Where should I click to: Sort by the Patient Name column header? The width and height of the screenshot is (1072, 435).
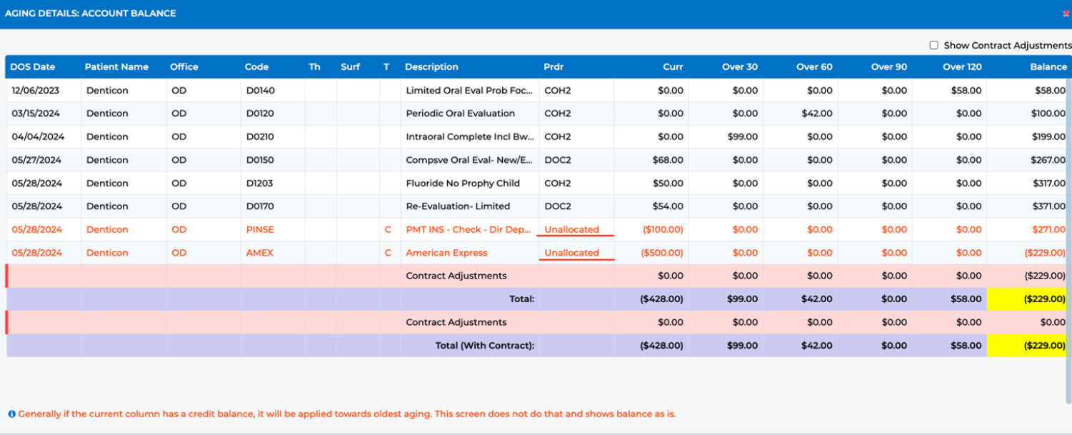click(116, 66)
